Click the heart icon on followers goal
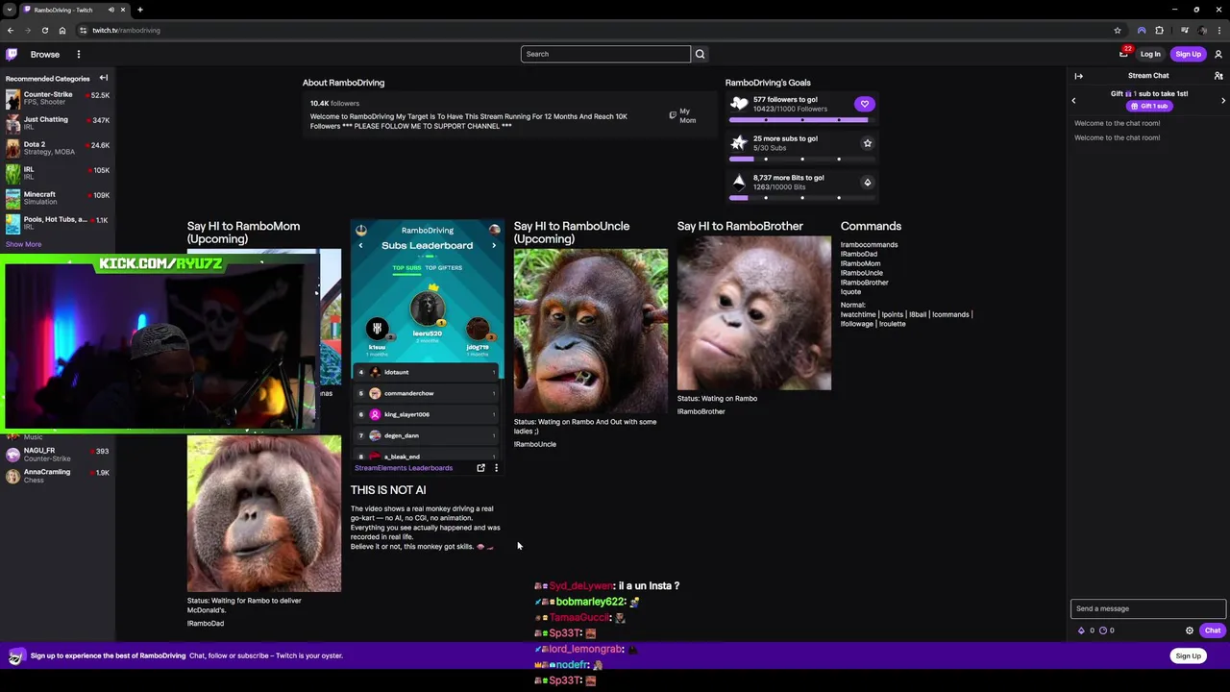Screen dimensions: 1230x692 864,104
